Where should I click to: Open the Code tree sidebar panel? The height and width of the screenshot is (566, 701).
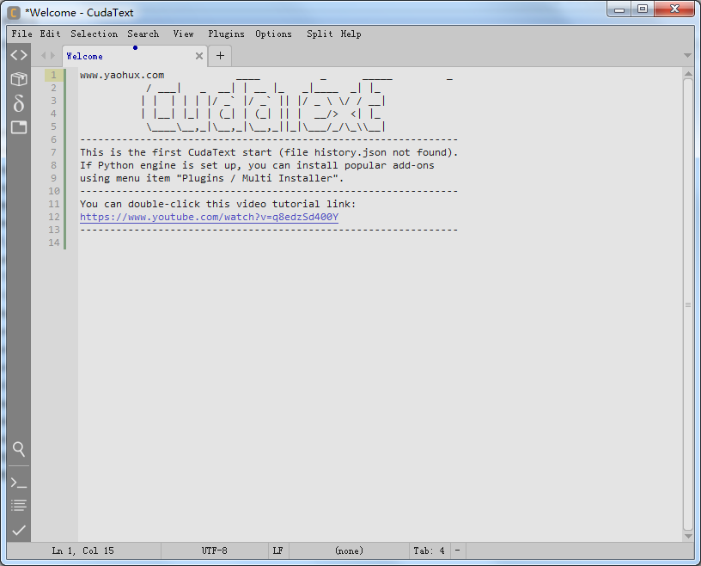(18, 55)
